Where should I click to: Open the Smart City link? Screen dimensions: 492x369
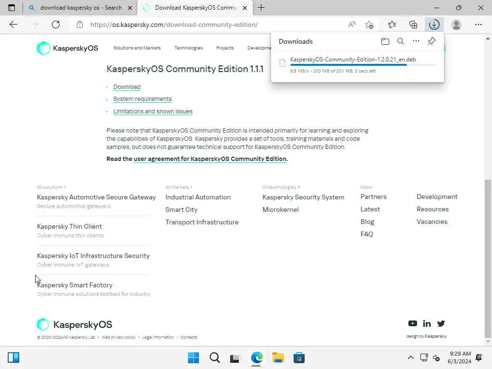click(x=181, y=209)
